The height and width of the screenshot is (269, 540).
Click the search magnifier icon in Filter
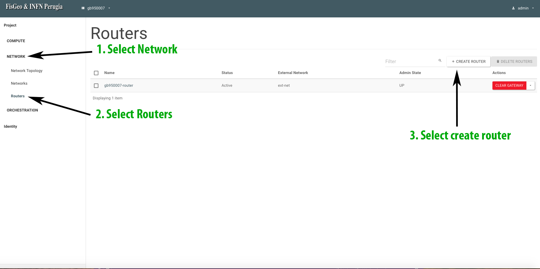coord(440,61)
